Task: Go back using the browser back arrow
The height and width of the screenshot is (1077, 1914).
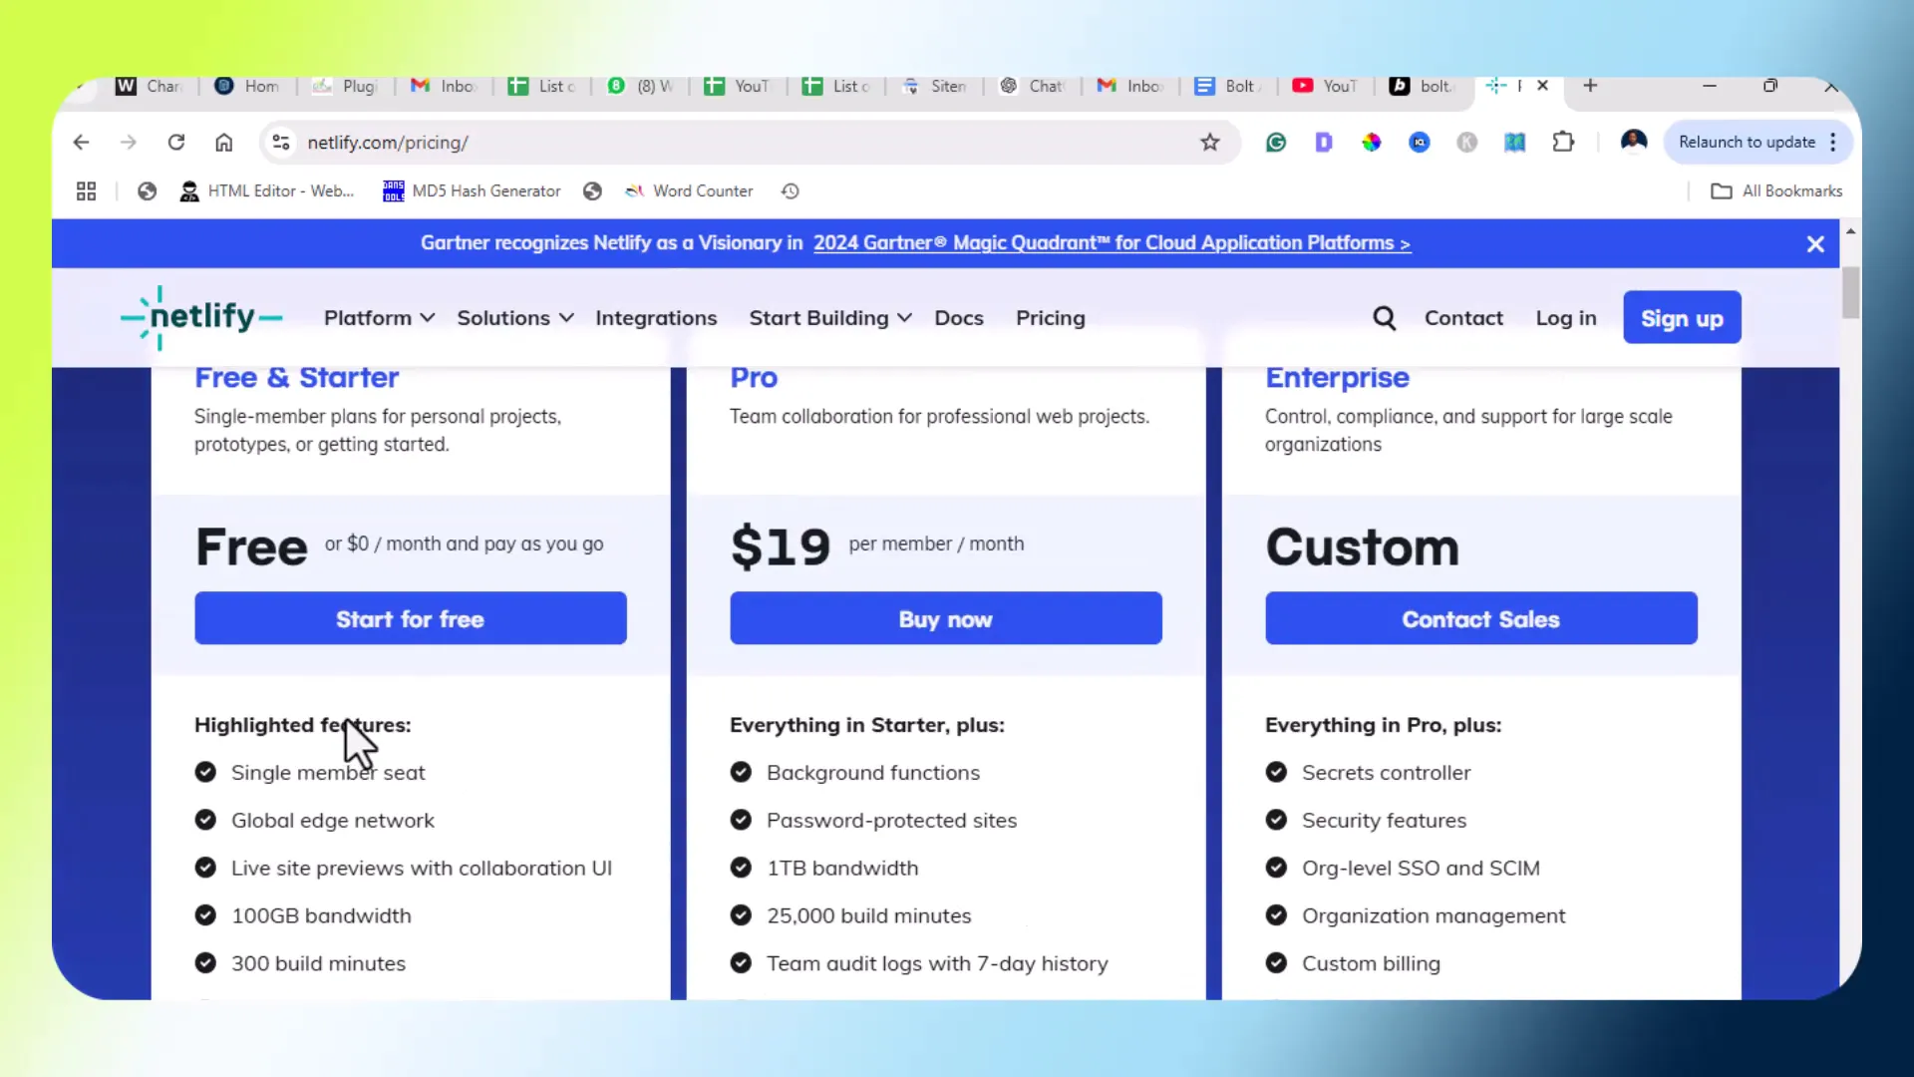Action: point(81,143)
